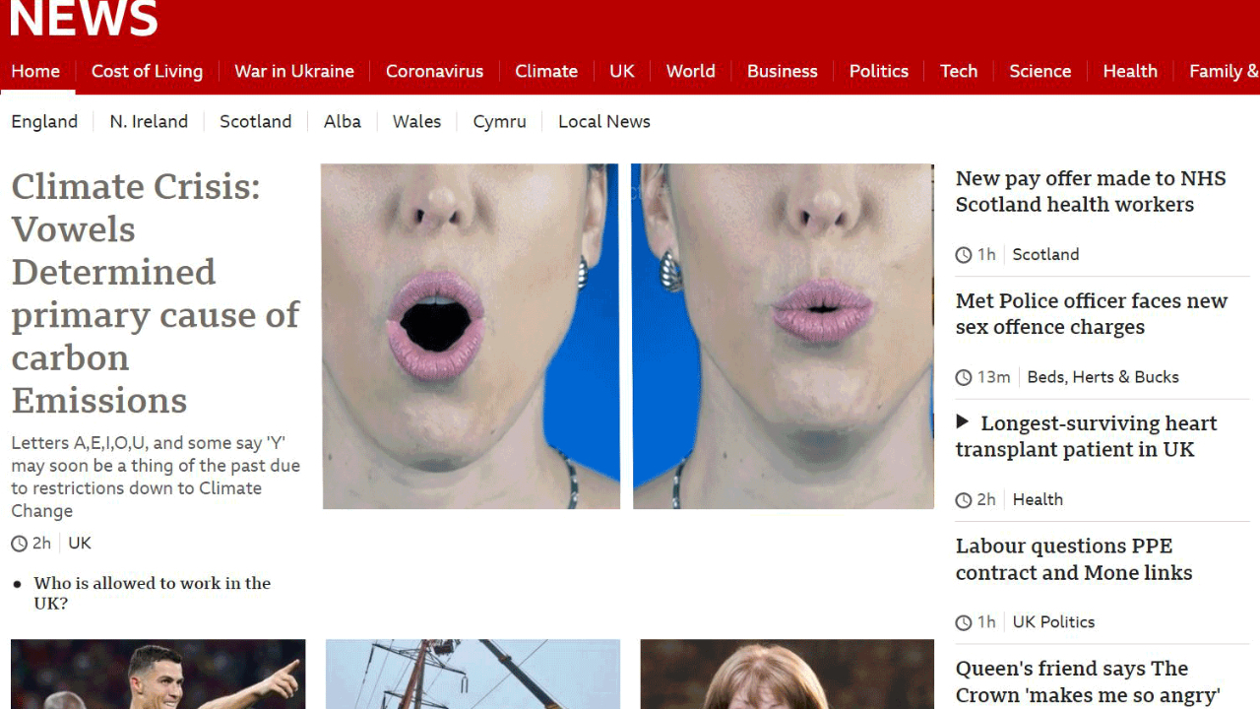Select N. Ireland regional news

[x=149, y=121]
